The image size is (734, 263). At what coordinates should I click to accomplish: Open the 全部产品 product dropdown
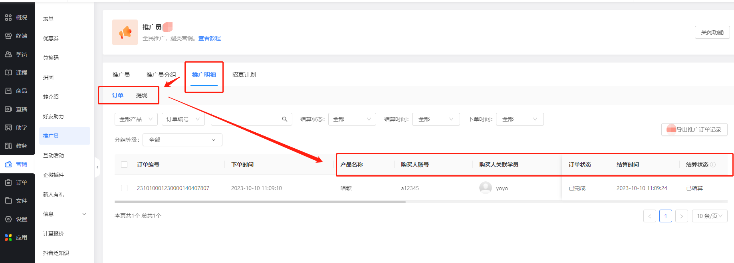pos(136,119)
